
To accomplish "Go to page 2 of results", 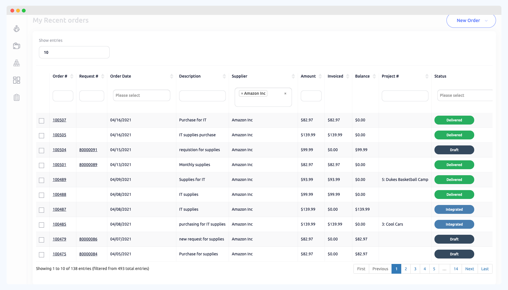I will point(406,269).
